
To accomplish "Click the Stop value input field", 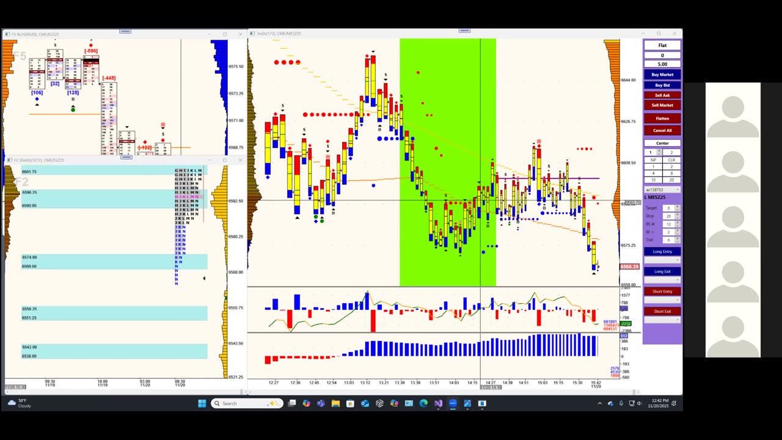I will coord(668,216).
